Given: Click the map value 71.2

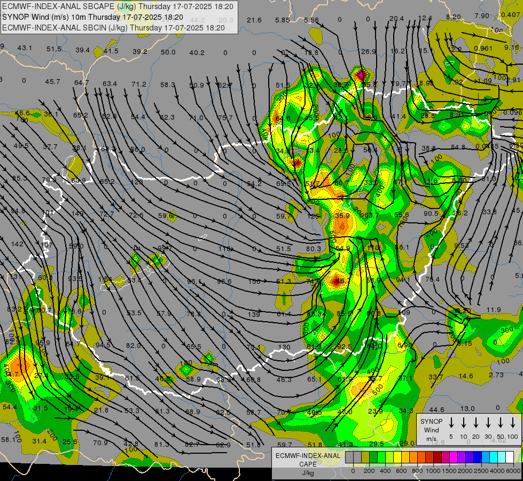Looking at the screenshot, I should click(x=139, y=84).
